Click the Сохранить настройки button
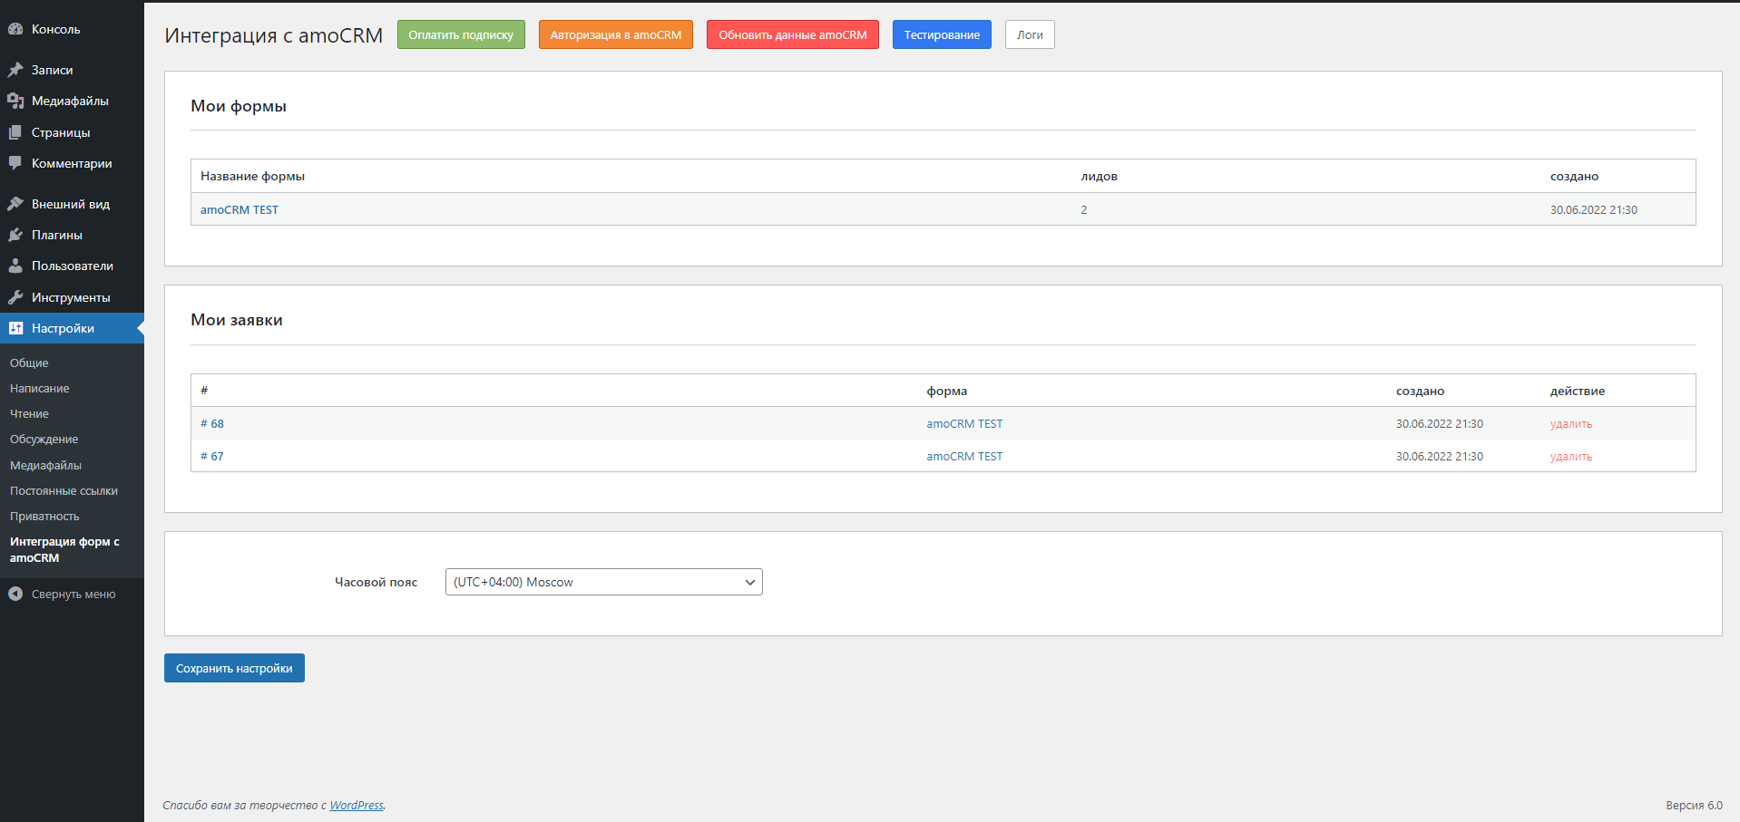Image resolution: width=1740 pixels, height=822 pixels. [234, 668]
